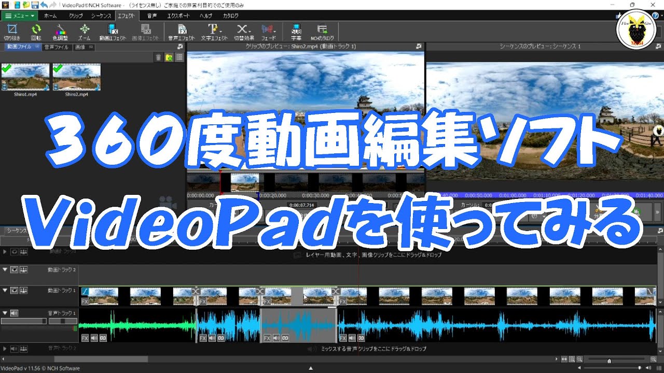Select the 切り抜き (crop) tool

tap(11, 30)
